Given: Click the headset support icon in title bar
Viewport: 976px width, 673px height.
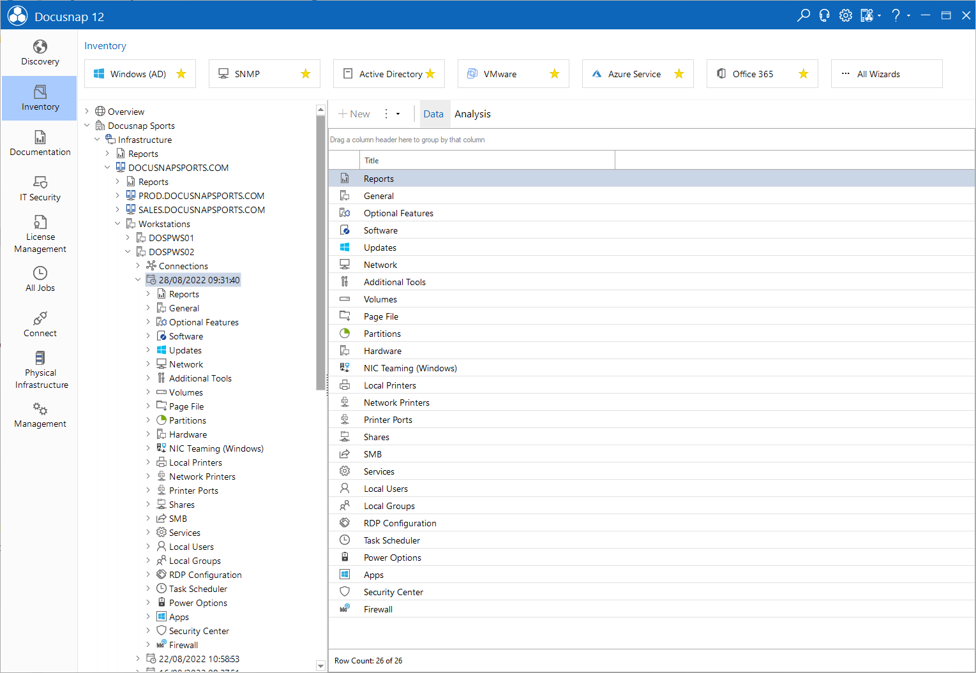Looking at the screenshot, I should click(825, 15).
